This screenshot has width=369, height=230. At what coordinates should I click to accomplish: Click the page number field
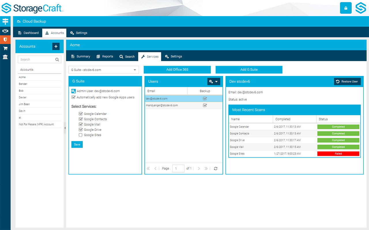[x=178, y=168]
